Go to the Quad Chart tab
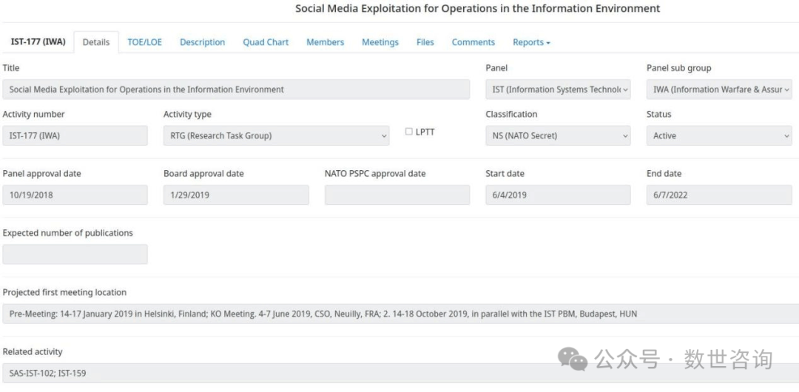 [x=266, y=42]
